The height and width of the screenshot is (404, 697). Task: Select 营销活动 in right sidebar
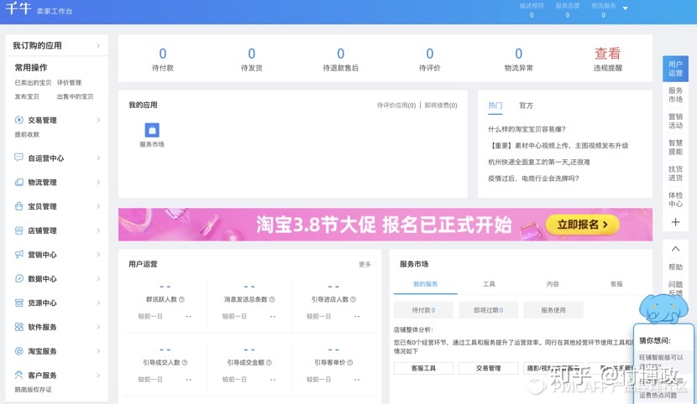point(675,121)
